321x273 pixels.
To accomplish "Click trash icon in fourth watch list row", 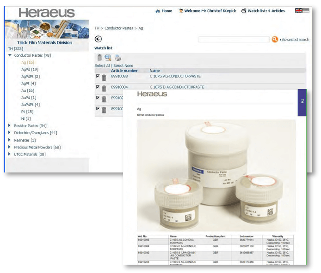I will (104, 110).
